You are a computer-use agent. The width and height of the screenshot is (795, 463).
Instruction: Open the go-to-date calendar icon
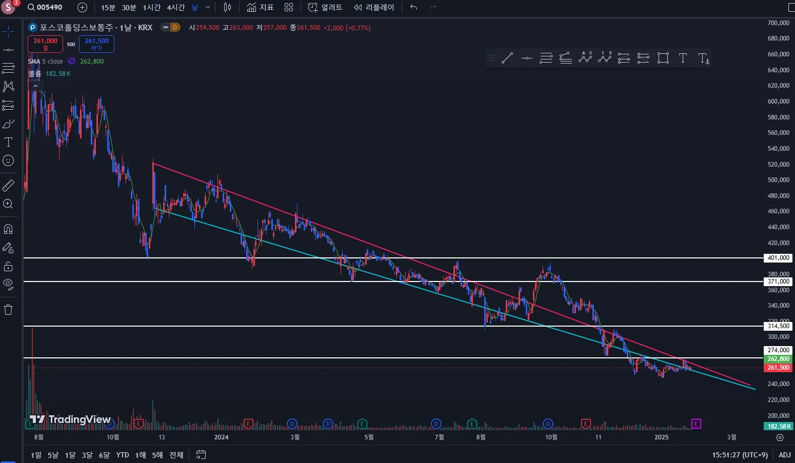201,455
